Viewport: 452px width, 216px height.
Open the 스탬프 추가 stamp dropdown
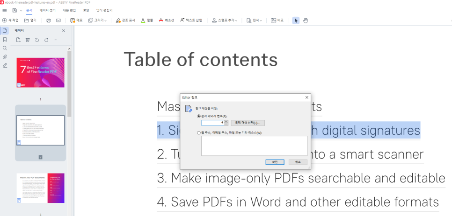click(225, 21)
